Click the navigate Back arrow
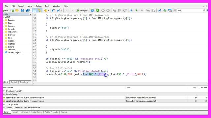 coord(66,10)
